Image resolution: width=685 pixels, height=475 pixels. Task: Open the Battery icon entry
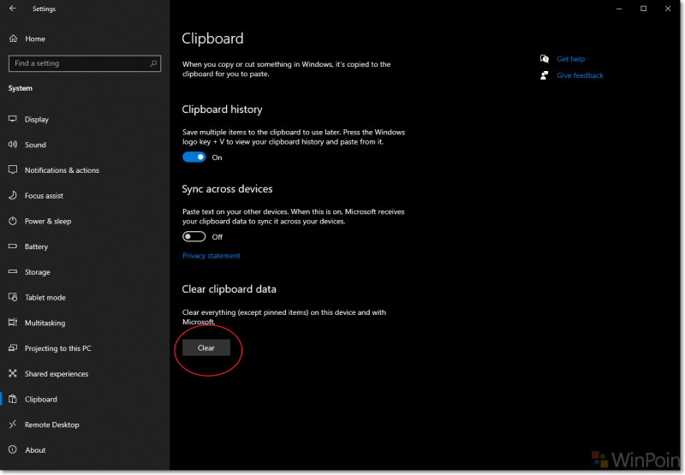(13, 246)
